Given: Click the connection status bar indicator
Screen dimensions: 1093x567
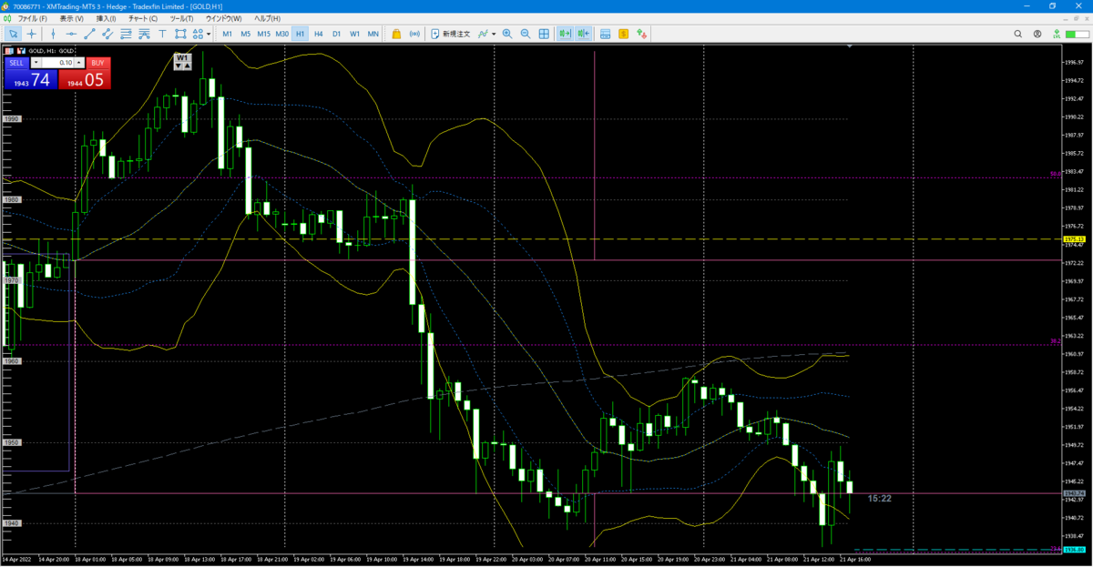Looking at the screenshot, I should 1077,34.
